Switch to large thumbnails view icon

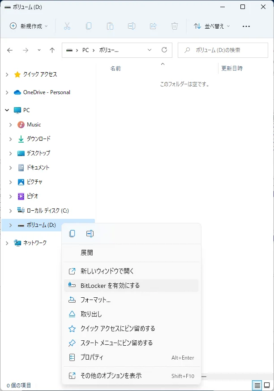(x=267, y=385)
